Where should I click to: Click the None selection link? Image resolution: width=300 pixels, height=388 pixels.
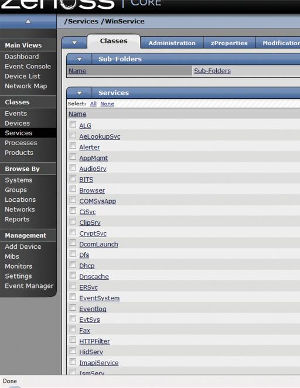pos(107,104)
